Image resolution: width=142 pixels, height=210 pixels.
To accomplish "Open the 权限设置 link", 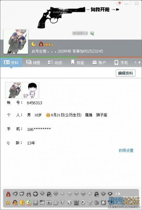I will coord(126,150).
